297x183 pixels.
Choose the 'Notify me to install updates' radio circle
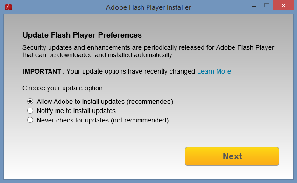coord(30,111)
